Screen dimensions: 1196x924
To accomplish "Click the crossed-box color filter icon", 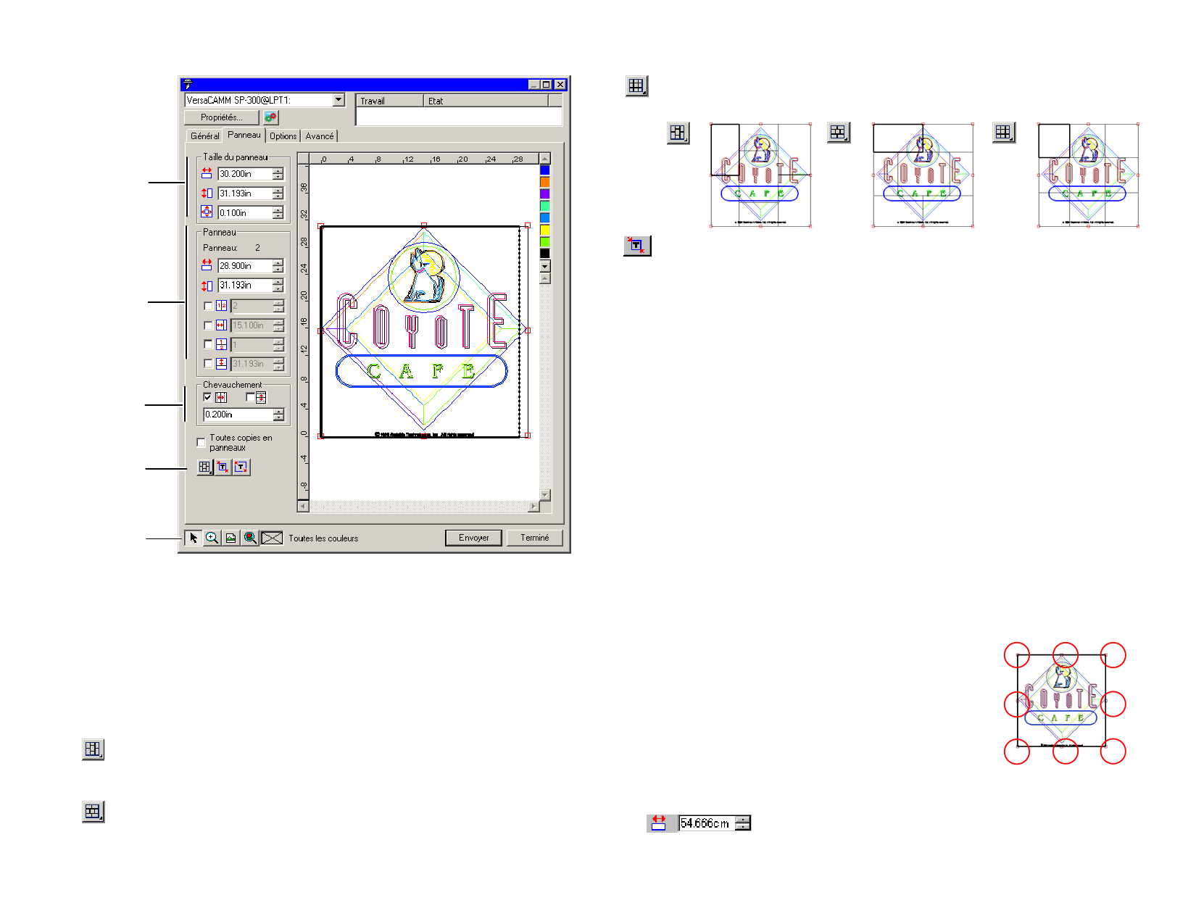I will [x=272, y=538].
